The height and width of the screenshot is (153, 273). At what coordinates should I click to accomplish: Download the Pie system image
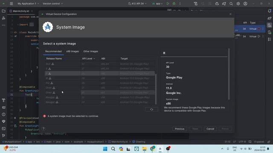click(52, 83)
